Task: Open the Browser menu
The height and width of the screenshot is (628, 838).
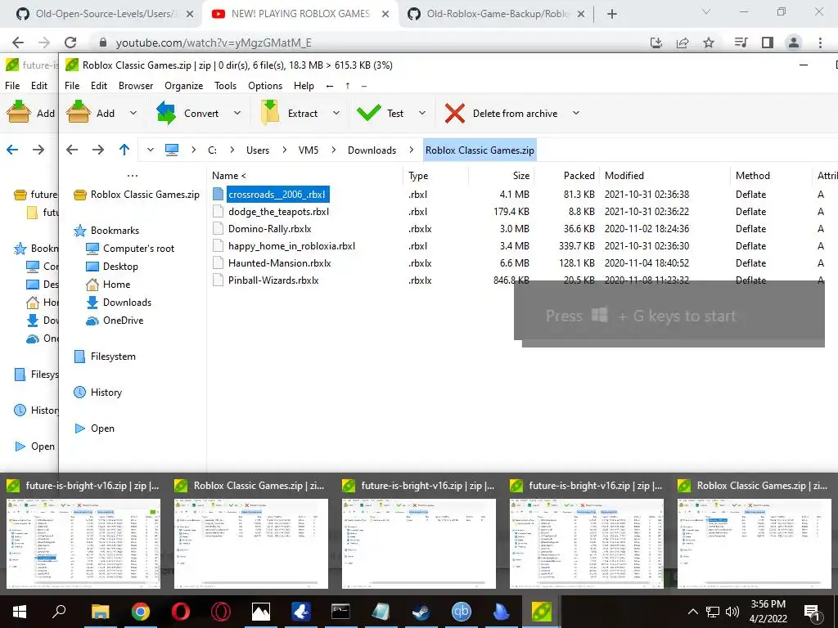Action: pyautogui.click(x=136, y=85)
